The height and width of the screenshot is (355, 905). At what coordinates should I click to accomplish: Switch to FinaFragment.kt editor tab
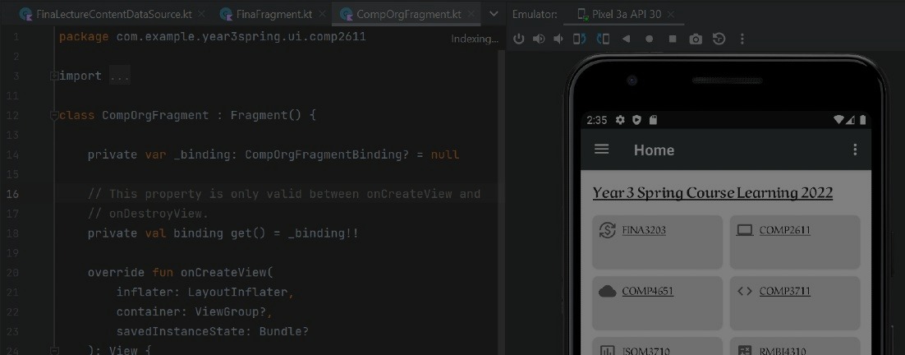(274, 15)
